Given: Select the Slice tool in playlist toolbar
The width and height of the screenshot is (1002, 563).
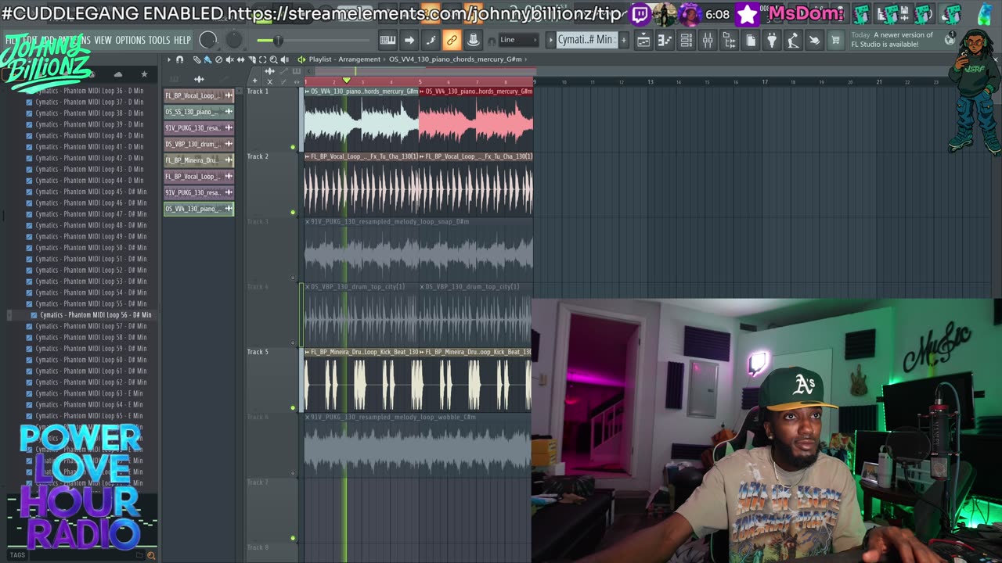Looking at the screenshot, I should [251, 59].
